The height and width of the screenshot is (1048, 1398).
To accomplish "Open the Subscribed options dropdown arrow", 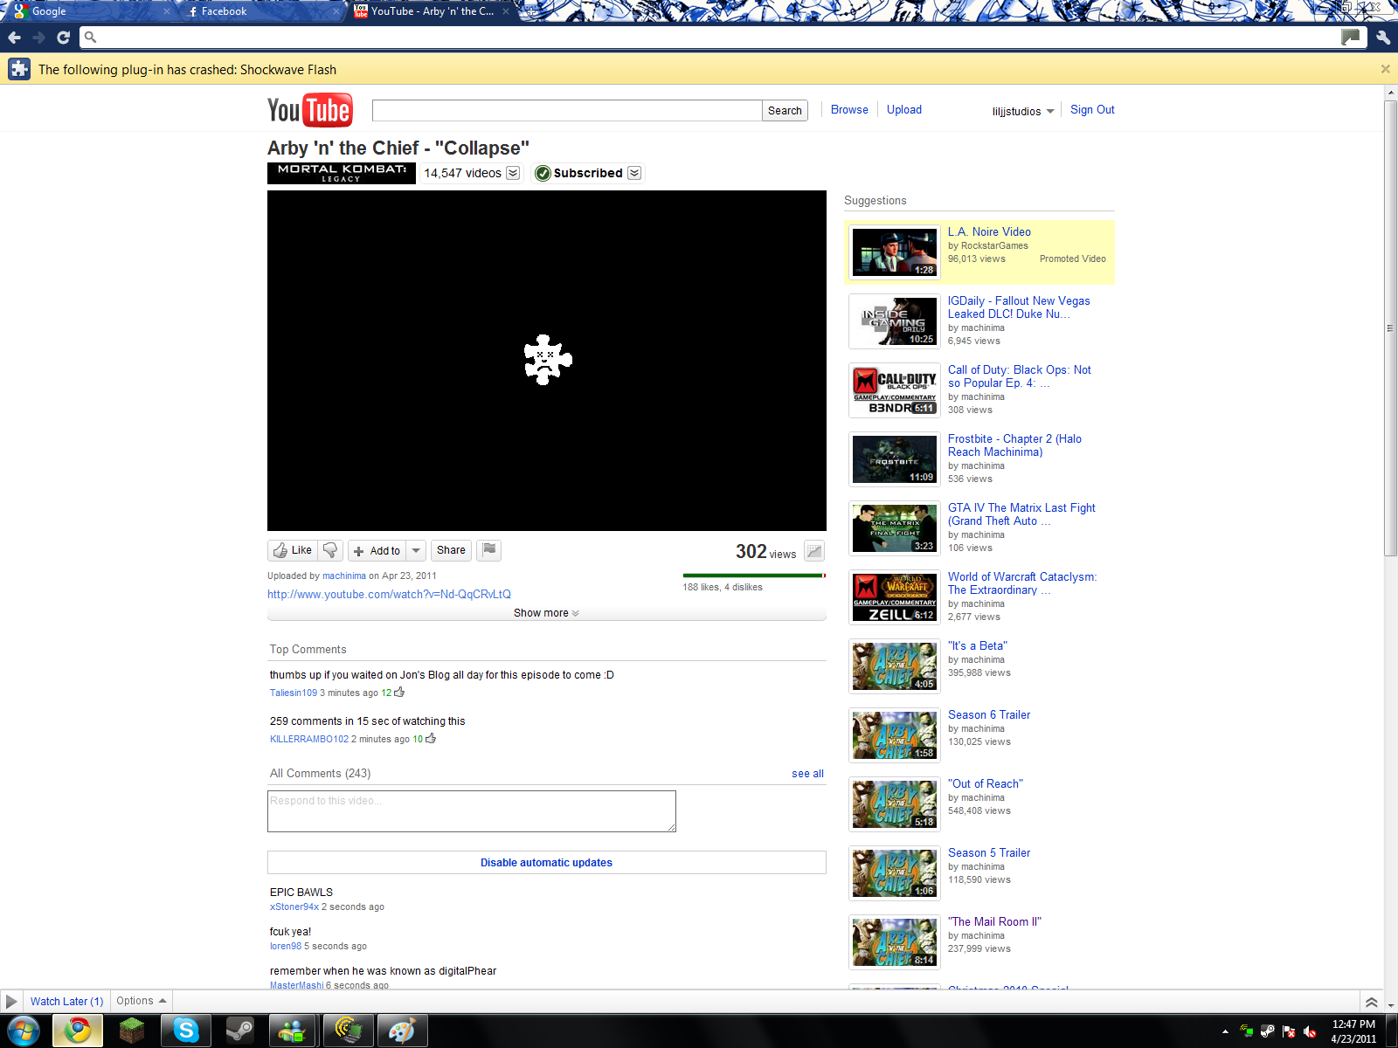I will tap(634, 173).
